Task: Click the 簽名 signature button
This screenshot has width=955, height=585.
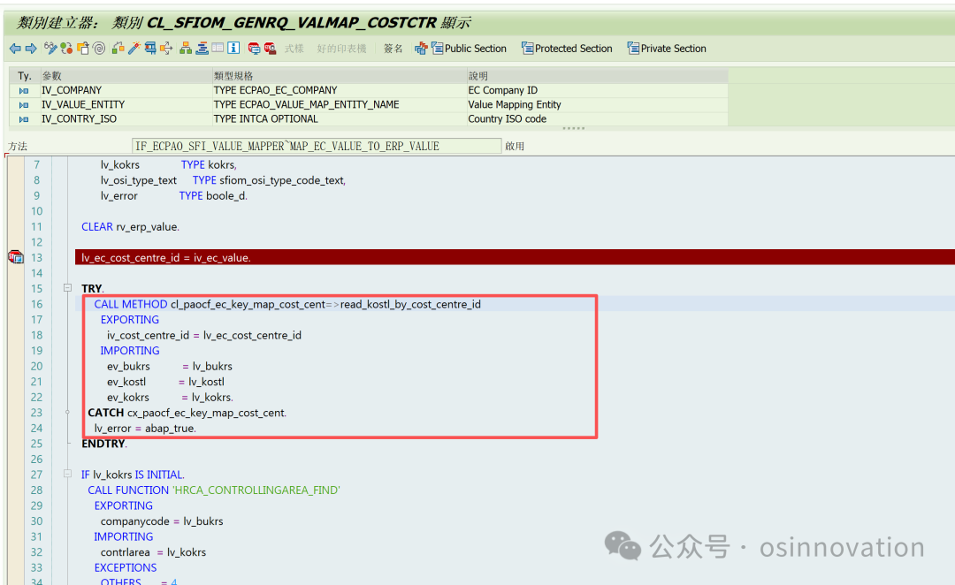Action: [393, 49]
